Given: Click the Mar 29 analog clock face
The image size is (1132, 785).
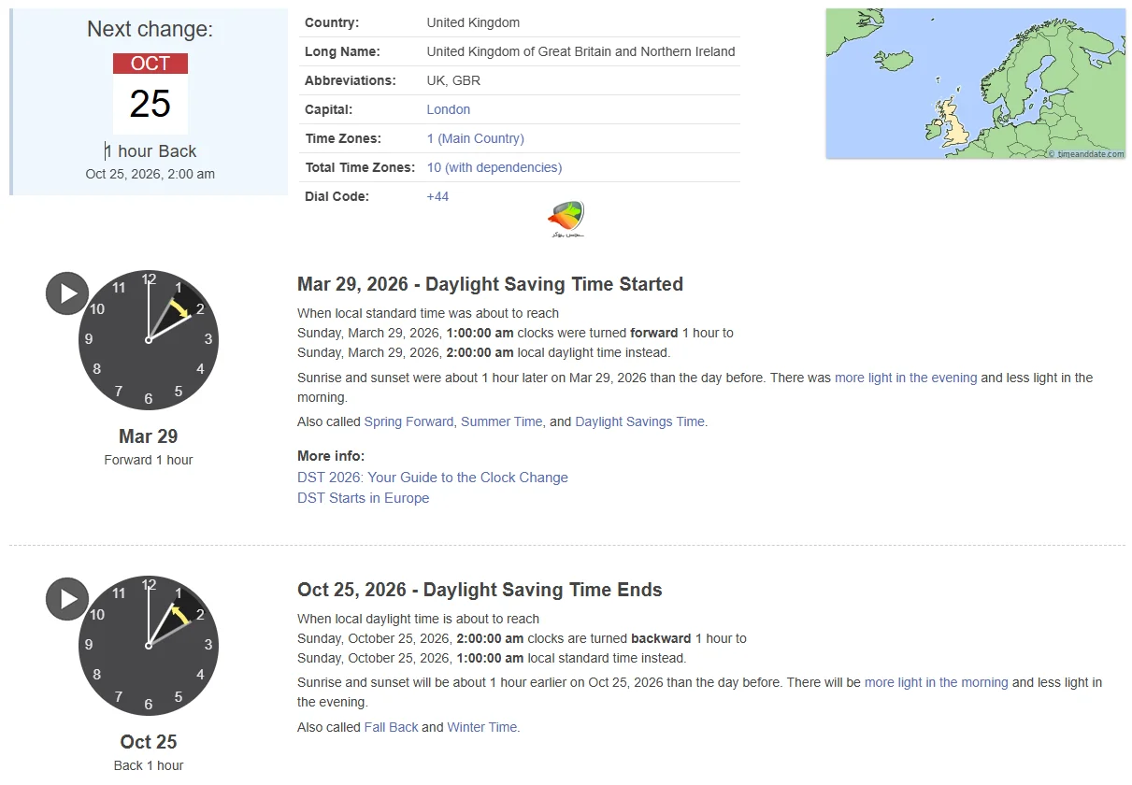Looking at the screenshot, I should [149, 340].
